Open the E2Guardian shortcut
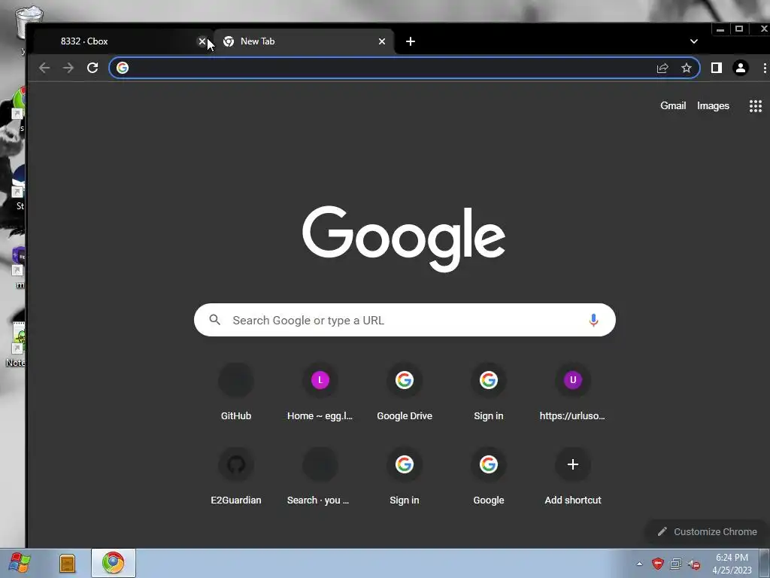The image size is (770, 578). coord(236,476)
